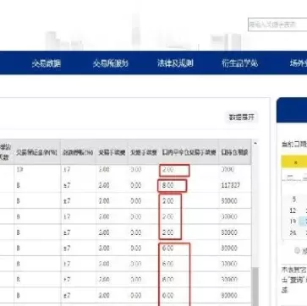
Task: Click the 日持仓限额 column header
Action: click(234, 152)
